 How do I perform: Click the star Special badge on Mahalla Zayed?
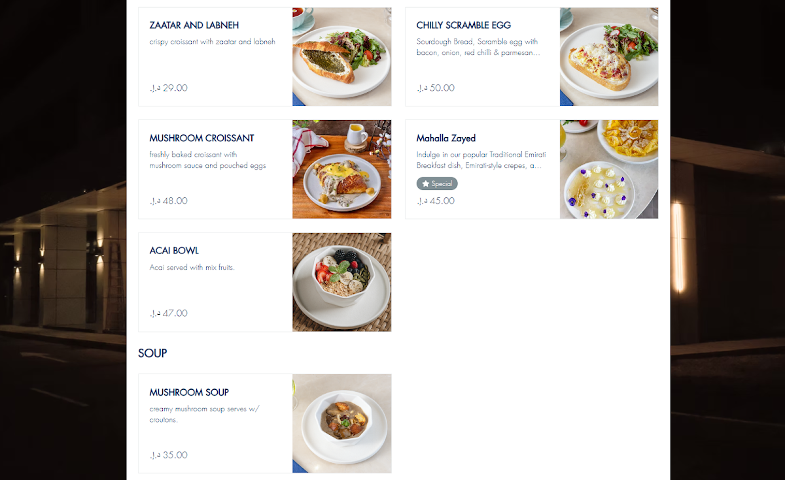[x=437, y=184]
